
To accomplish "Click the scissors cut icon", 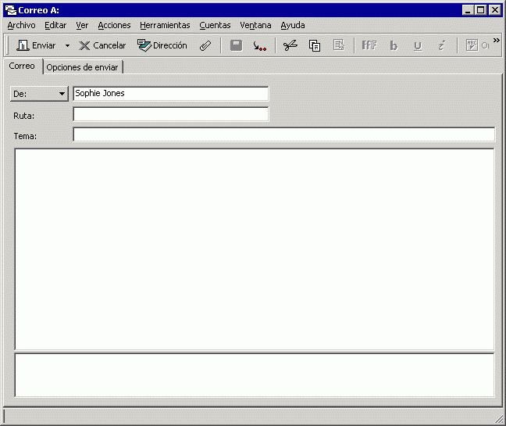I will point(290,45).
